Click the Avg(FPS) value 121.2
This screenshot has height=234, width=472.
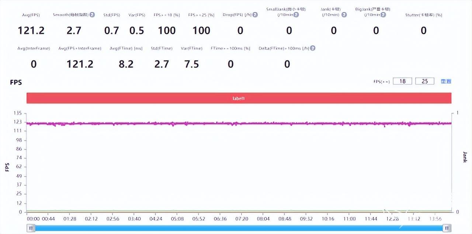pyautogui.click(x=31, y=31)
